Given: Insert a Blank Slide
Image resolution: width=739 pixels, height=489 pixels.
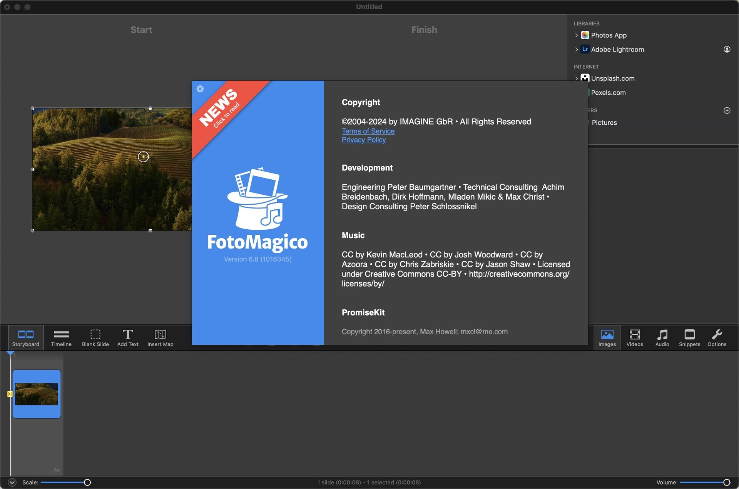Looking at the screenshot, I should [95, 338].
